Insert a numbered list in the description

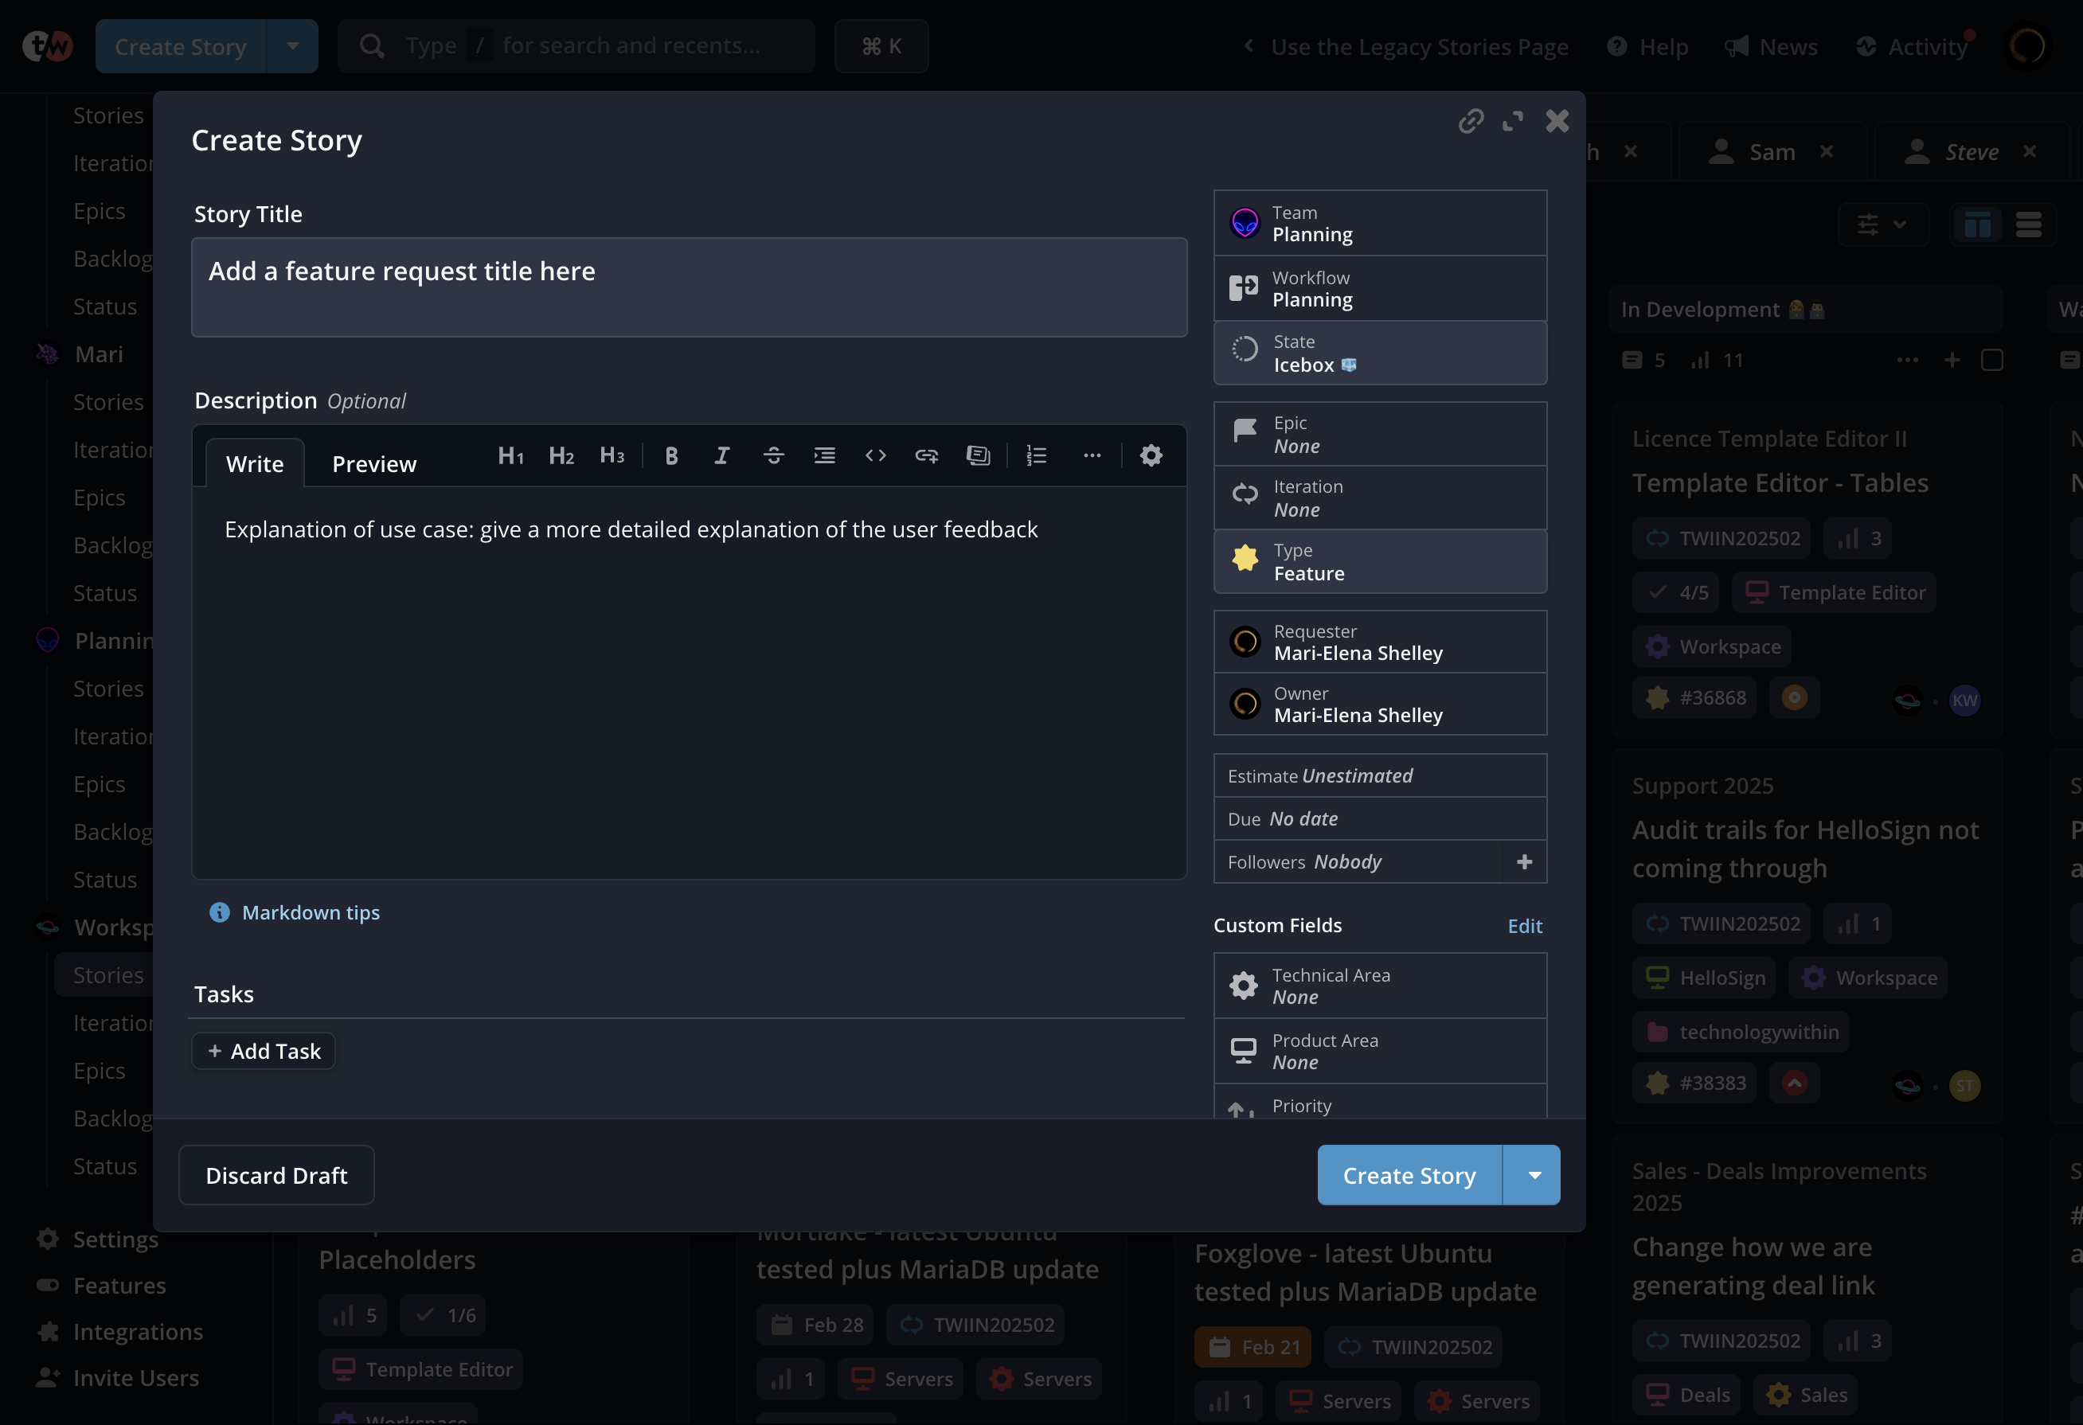pos(1036,455)
